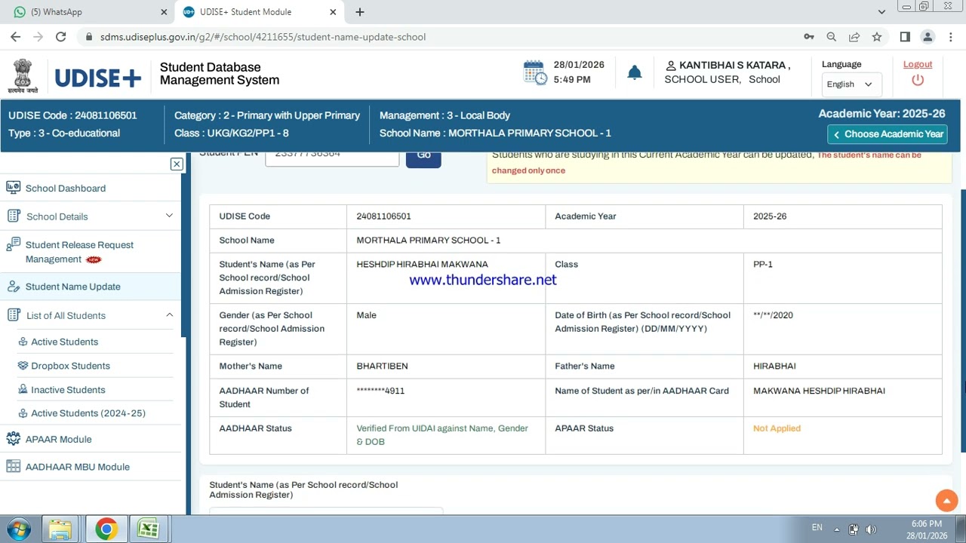Click the School Dashboard icon
The image size is (966, 543).
14,188
